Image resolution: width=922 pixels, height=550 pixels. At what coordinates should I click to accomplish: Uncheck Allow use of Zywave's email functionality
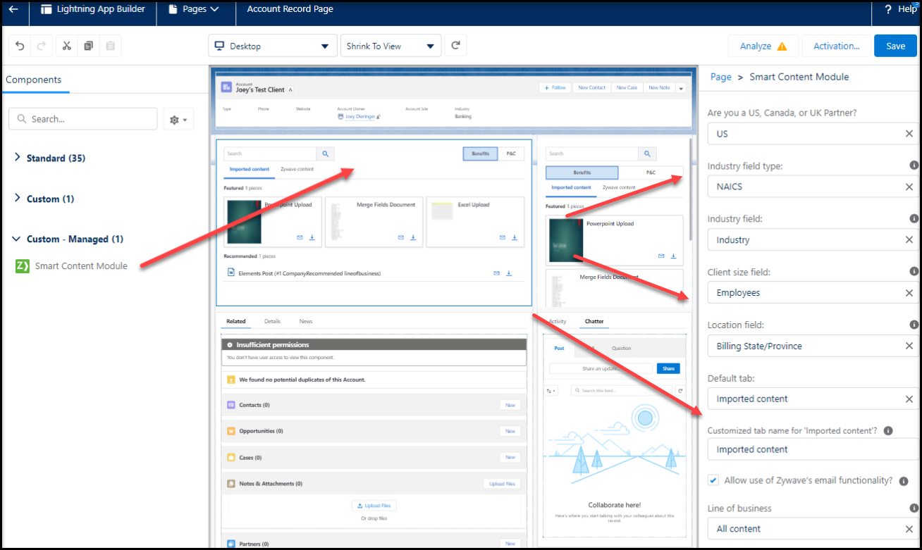[x=713, y=480]
